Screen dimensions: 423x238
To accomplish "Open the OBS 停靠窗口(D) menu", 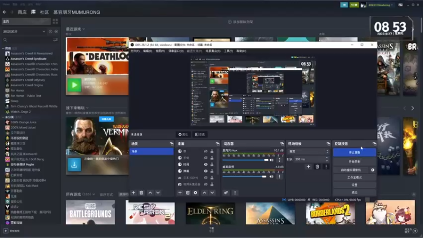I will (x=176, y=51).
